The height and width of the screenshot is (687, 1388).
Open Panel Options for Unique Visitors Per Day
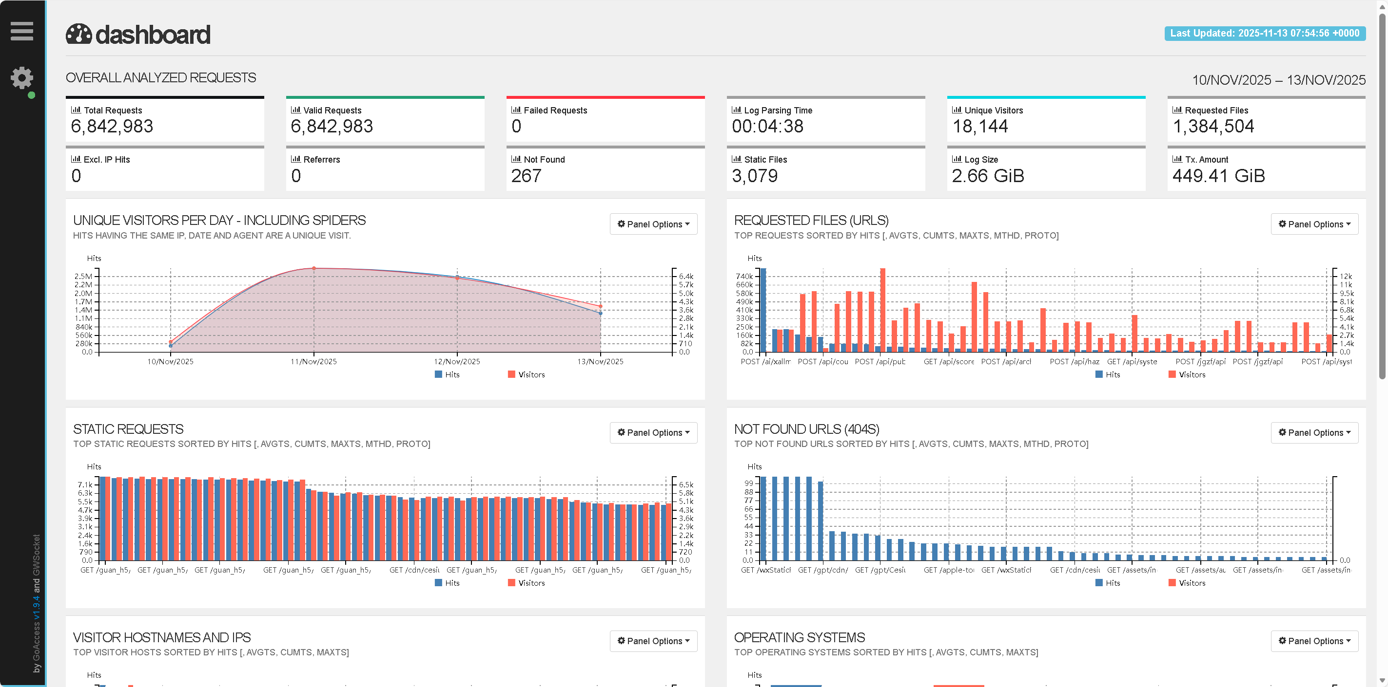tap(653, 224)
